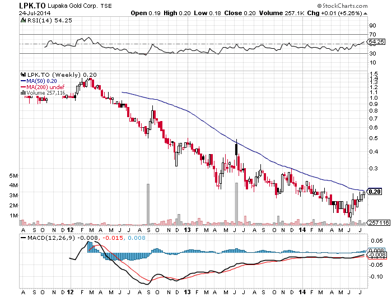Click the copyright StockCharts.com logo text
Viewport: 392px width, 297px height.
pos(342,6)
